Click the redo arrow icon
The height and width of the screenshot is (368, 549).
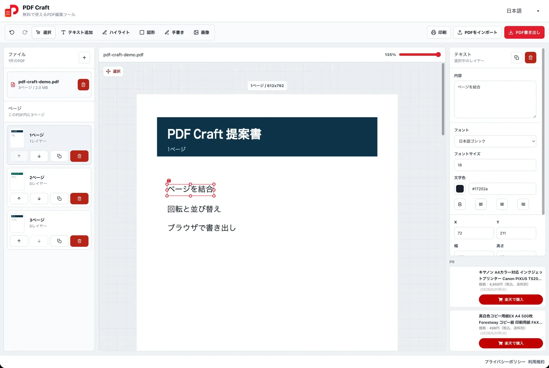[25, 32]
